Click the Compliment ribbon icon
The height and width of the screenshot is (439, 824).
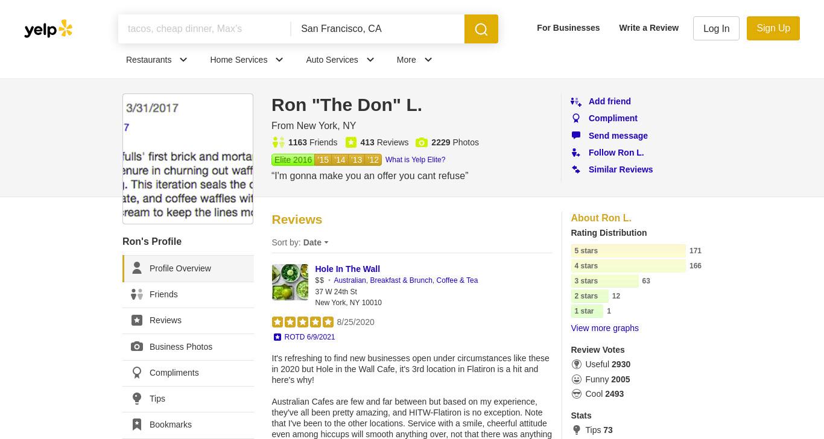click(576, 119)
